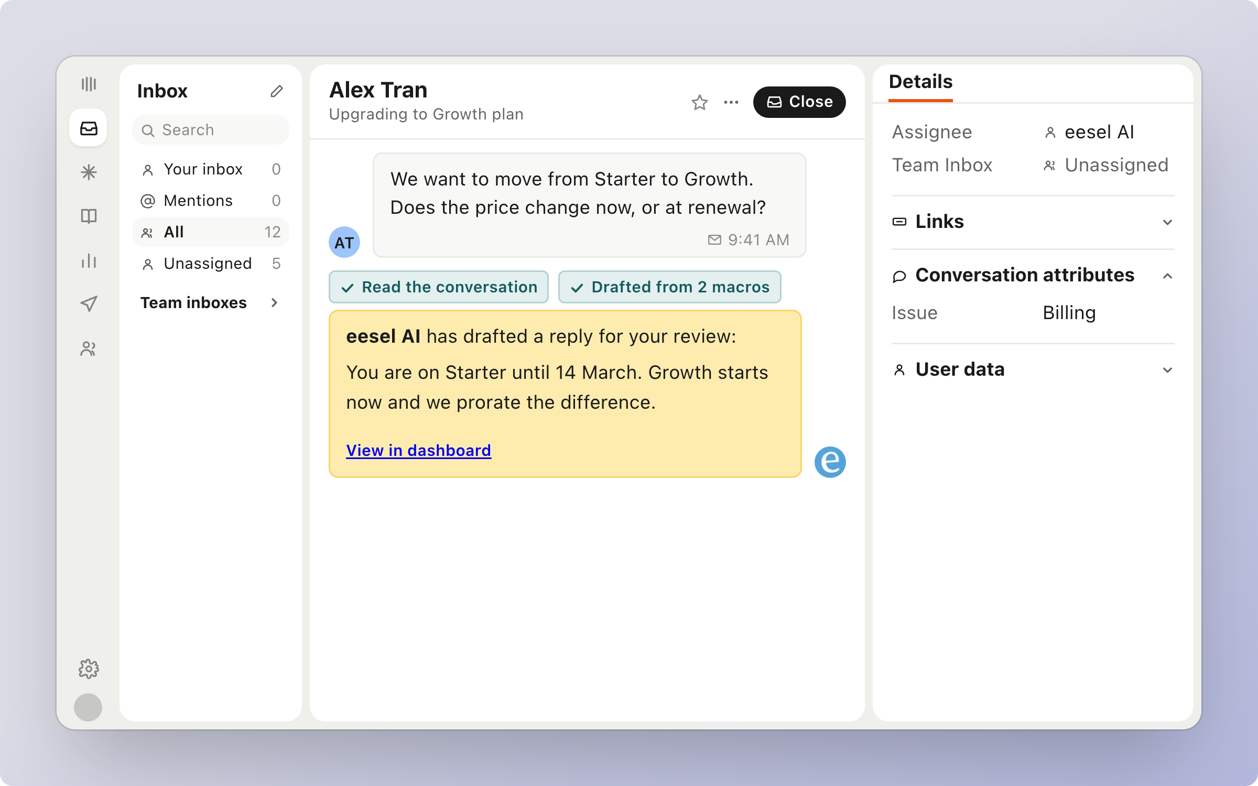
Task: Star the Alex Tran conversation
Action: pyautogui.click(x=700, y=102)
